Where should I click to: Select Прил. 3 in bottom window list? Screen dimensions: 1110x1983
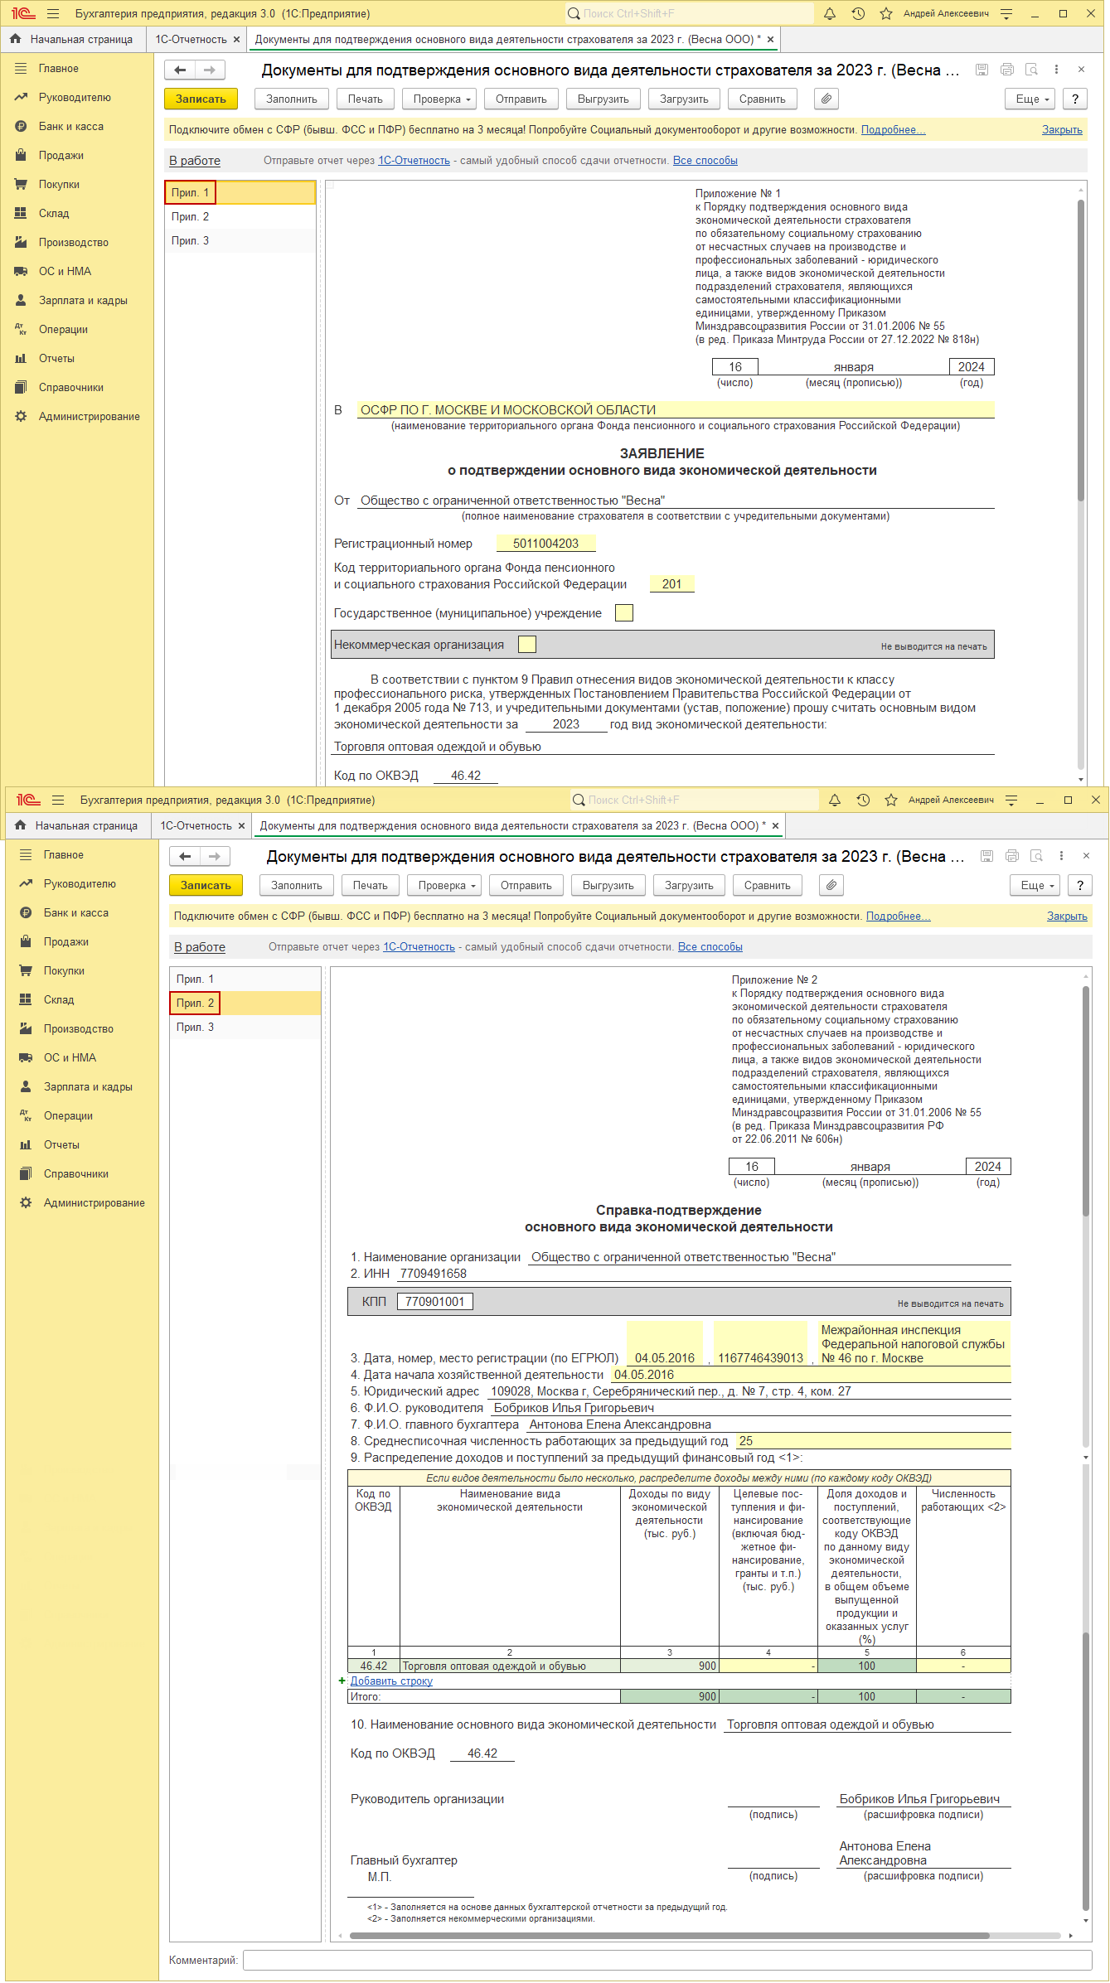pyautogui.click(x=245, y=1027)
